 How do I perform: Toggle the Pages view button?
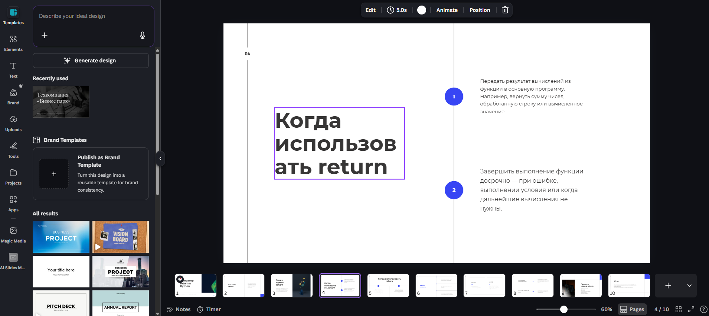(632, 309)
